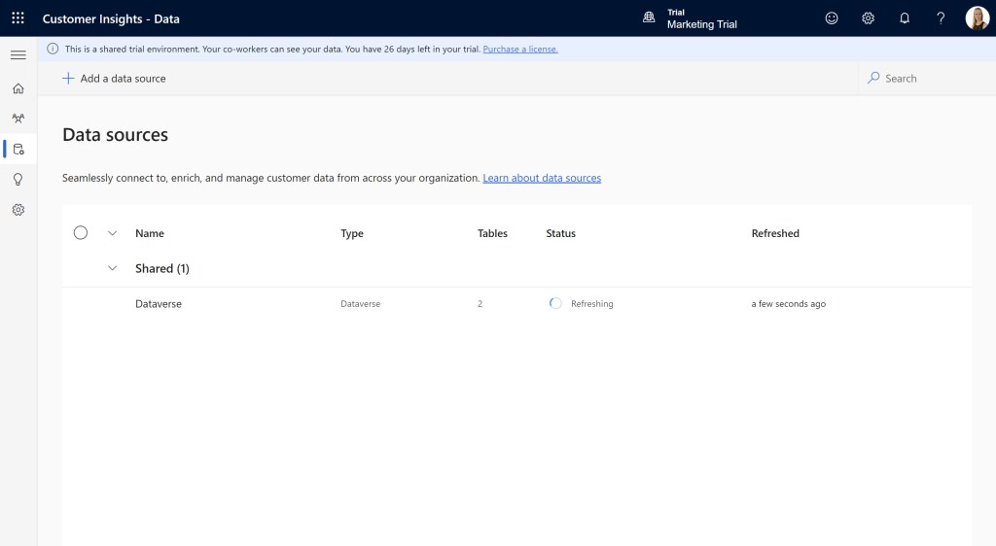Open the Help question mark icon
Viewport: 996px width, 546px height.
coord(941,18)
